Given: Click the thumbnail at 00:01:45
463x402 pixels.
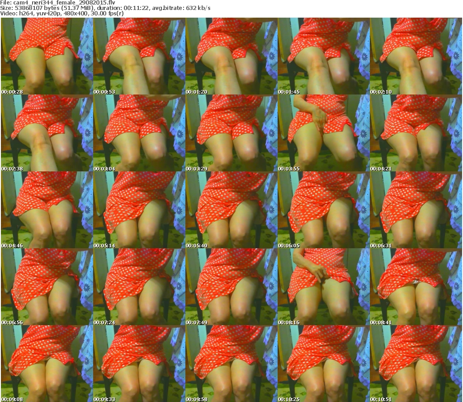Looking at the screenshot, I should pos(324,56).
